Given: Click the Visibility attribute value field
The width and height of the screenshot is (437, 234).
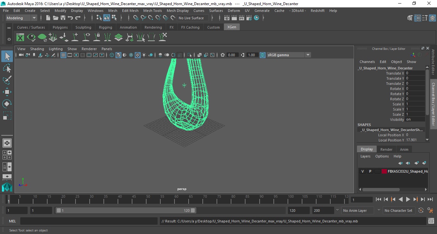Looking at the screenshot, I should 415,120.
